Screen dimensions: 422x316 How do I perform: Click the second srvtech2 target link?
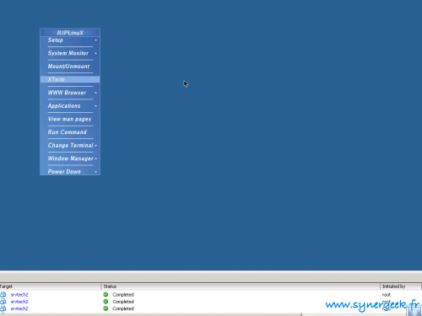(x=19, y=302)
